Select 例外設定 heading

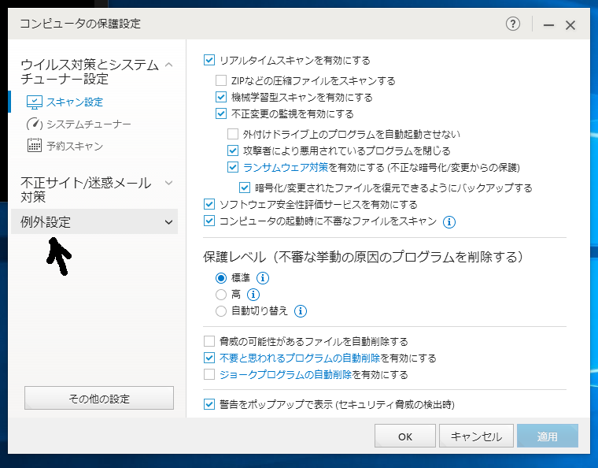click(46, 222)
